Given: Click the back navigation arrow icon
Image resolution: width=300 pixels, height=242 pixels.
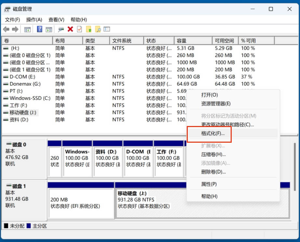Looking at the screenshot, I should tap(7, 29).
